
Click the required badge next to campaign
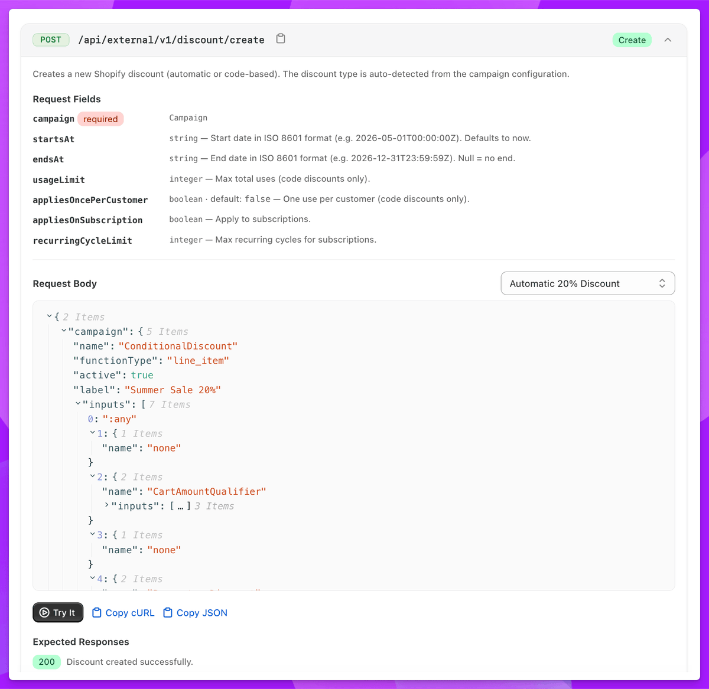[100, 119]
